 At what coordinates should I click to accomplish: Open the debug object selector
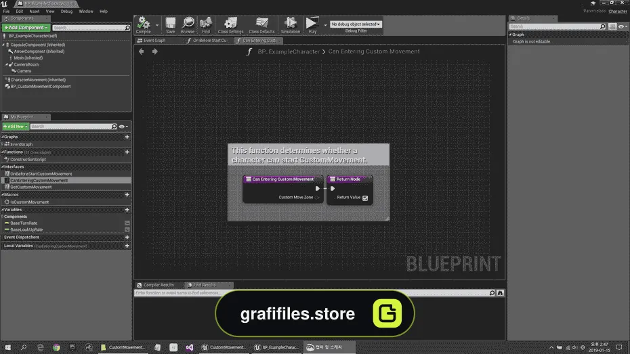[x=356, y=24]
